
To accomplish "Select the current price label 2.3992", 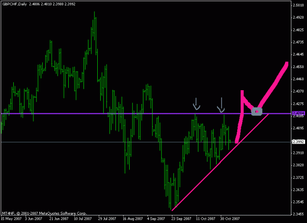I will [x=298, y=142].
